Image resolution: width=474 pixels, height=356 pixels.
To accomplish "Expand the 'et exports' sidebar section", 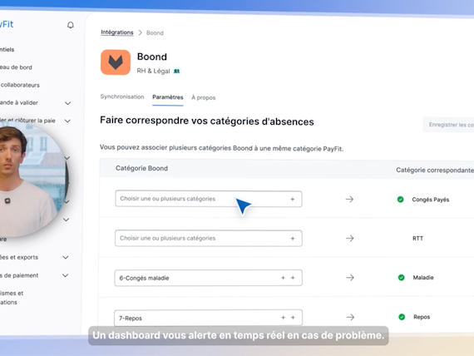I will (66, 257).
